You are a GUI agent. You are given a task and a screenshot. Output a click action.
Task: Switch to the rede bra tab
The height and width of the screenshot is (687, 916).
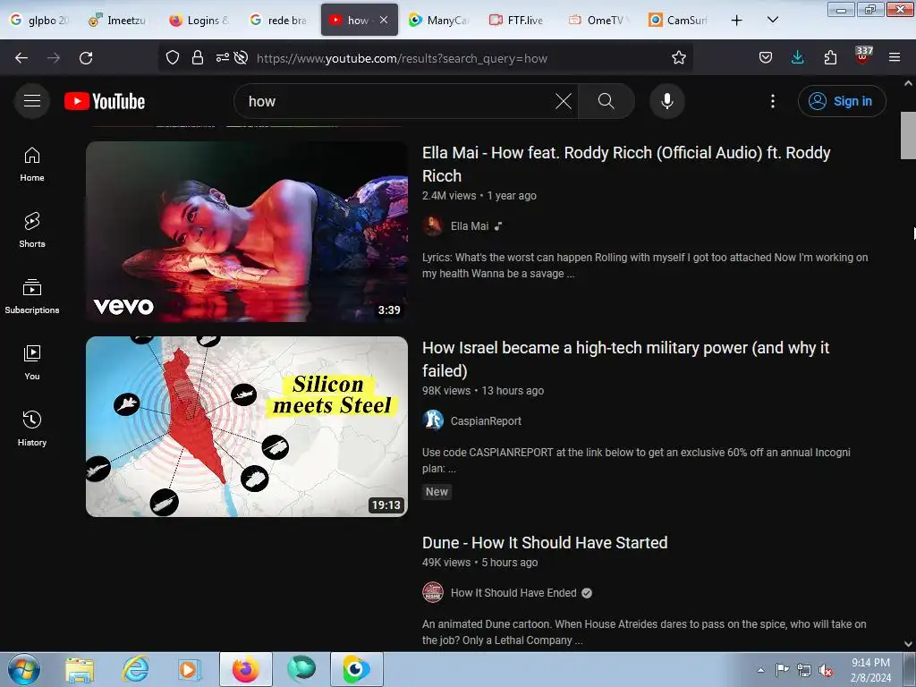point(278,21)
